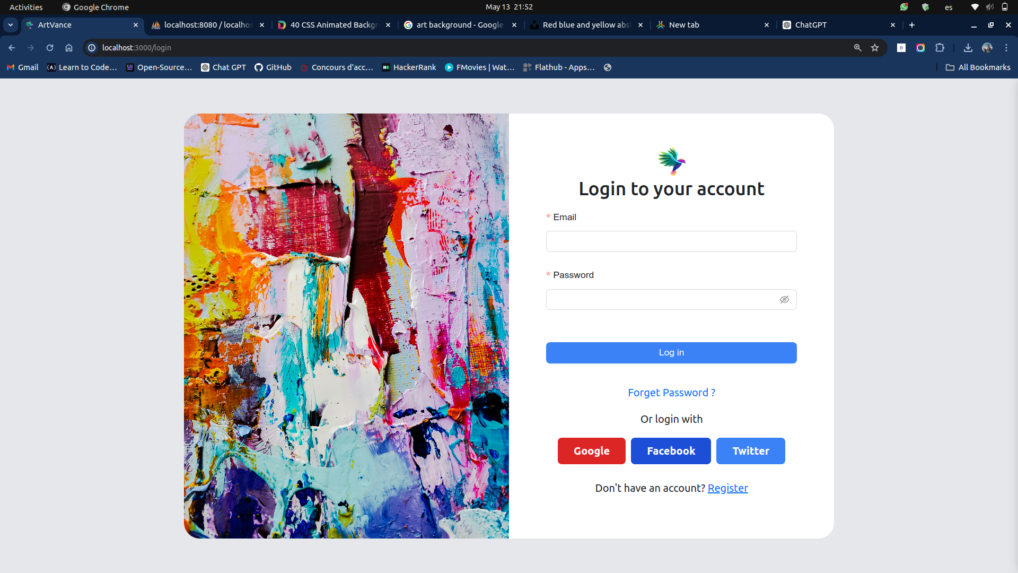Open the Chrome downloads icon
Image resolution: width=1018 pixels, height=573 pixels.
click(x=968, y=48)
